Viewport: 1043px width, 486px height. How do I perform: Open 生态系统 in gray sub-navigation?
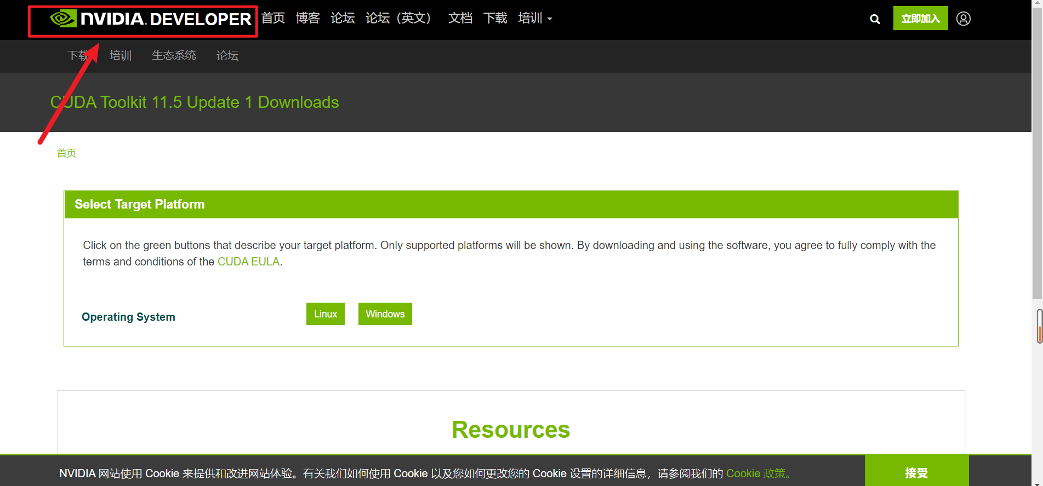coord(174,55)
